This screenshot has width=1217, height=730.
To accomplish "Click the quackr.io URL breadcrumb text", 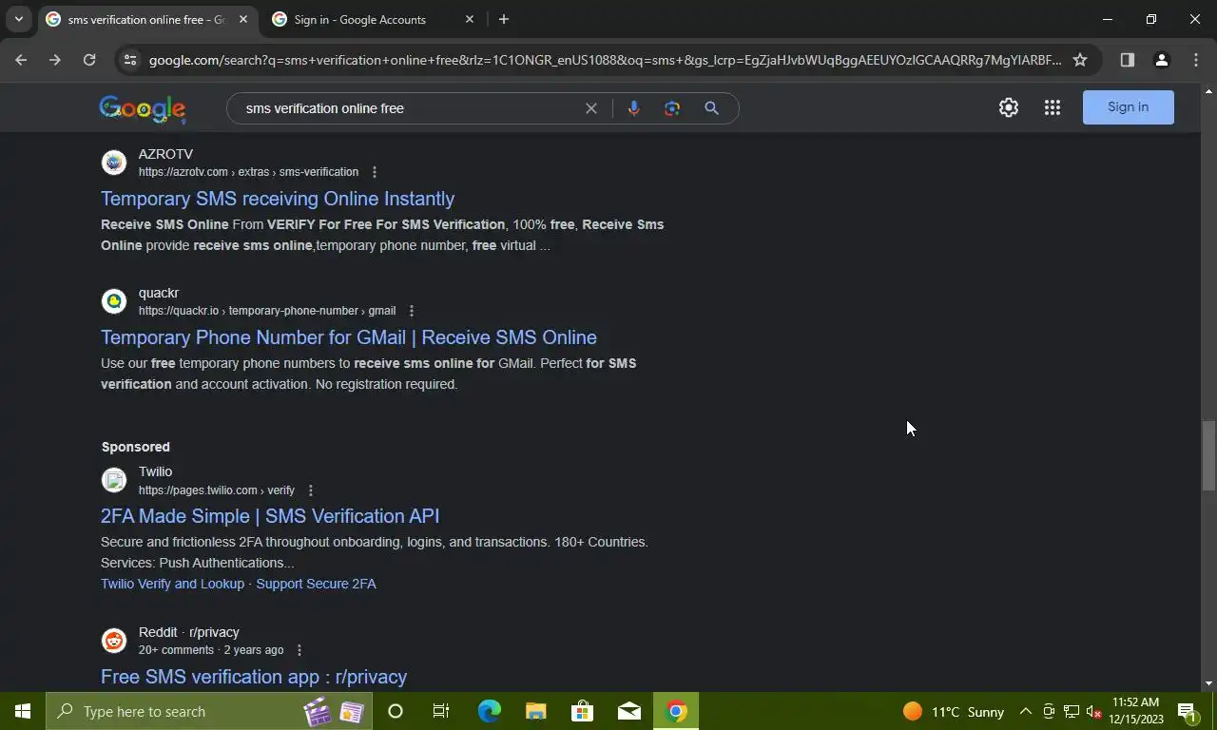I will (x=267, y=311).
